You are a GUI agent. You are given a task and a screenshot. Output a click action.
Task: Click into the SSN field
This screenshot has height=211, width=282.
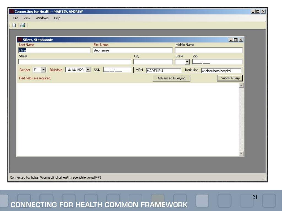point(117,70)
